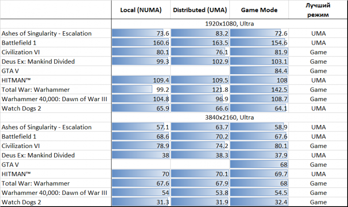Select the cell with value 76.1
The height and width of the screenshot is (207, 348).
point(200,52)
